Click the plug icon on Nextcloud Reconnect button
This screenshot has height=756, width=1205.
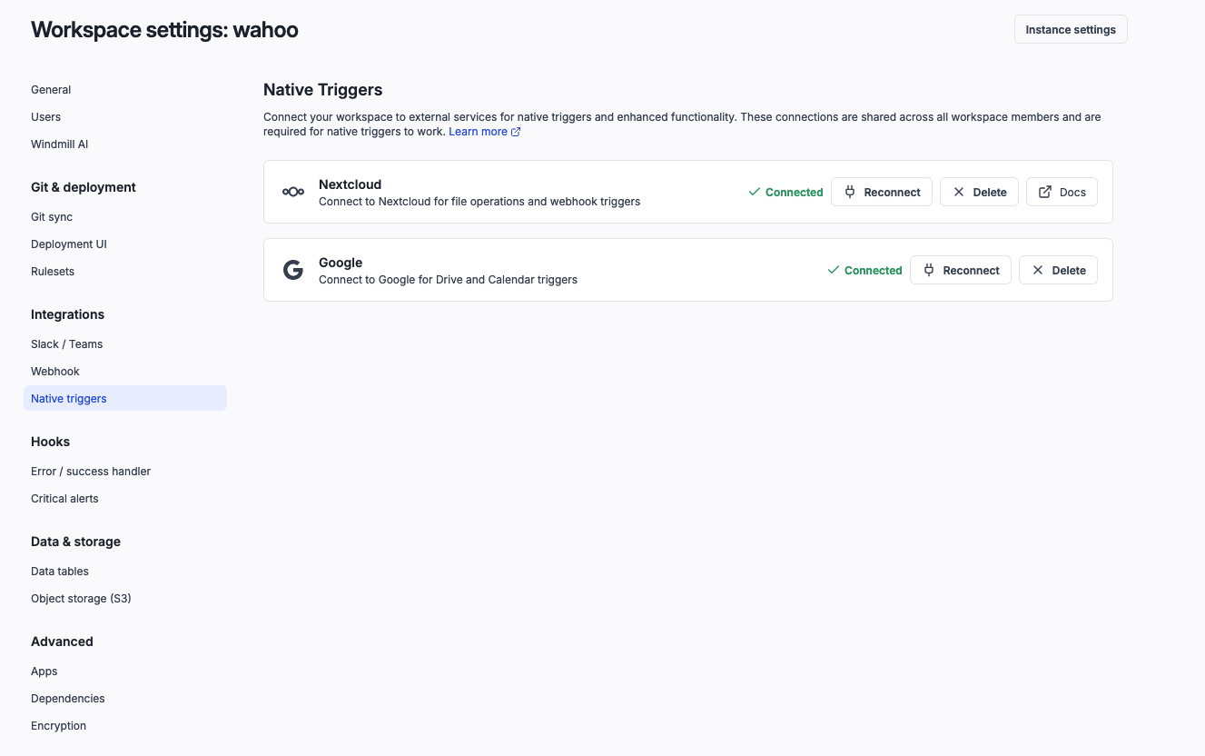(x=850, y=192)
